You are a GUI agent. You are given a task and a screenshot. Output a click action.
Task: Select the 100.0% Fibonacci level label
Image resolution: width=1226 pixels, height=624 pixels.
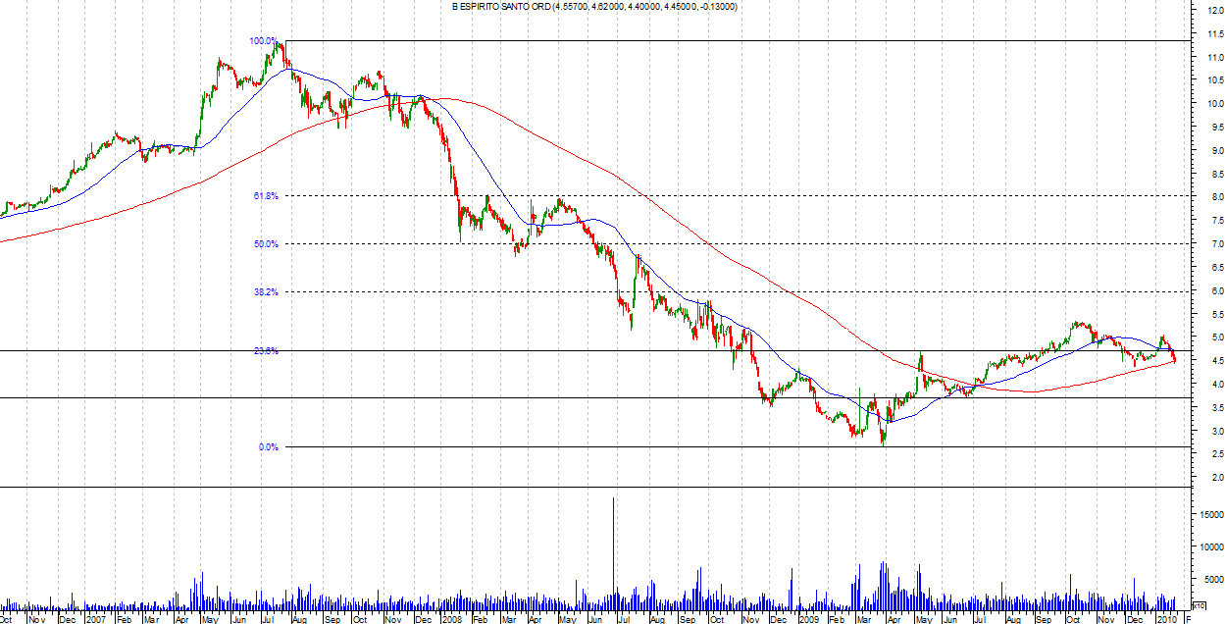click(x=264, y=41)
